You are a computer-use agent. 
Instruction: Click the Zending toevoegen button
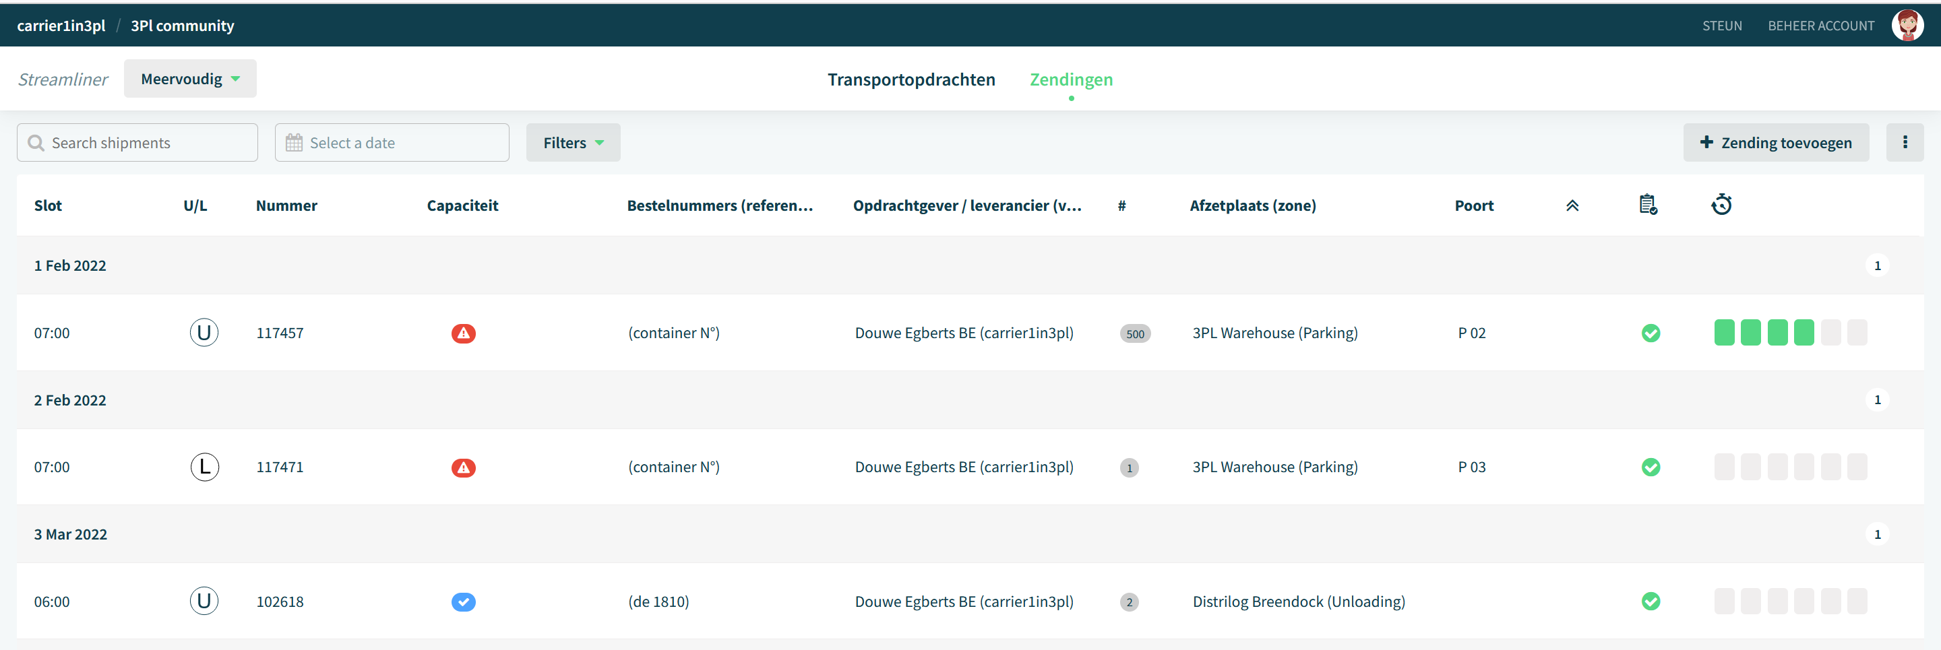1776,142
